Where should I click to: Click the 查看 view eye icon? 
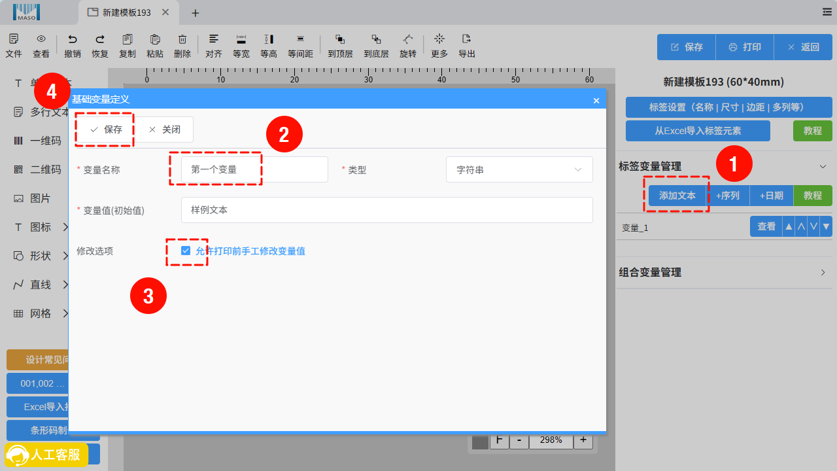(41, 39)
